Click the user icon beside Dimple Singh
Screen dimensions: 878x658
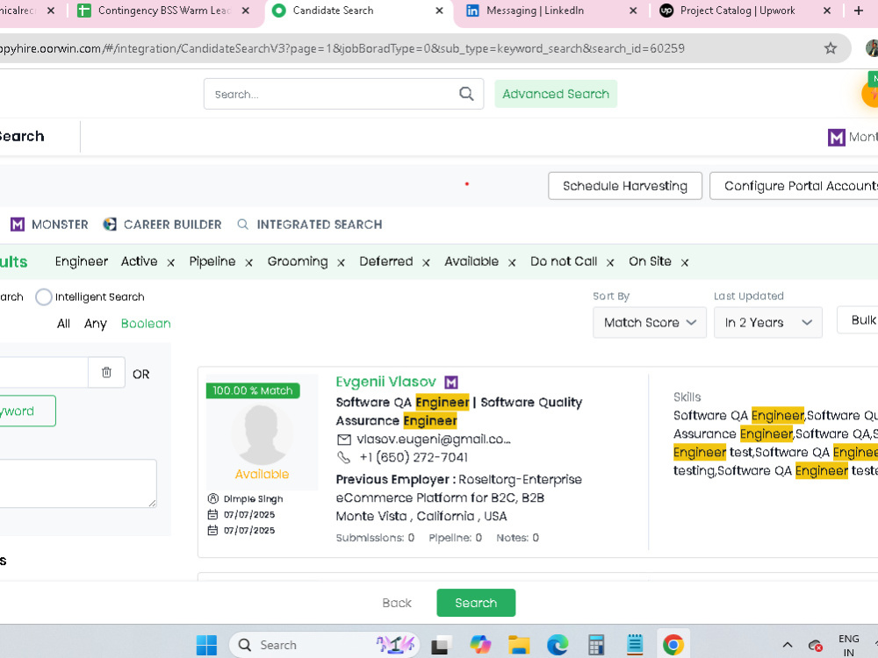[212, 498]
